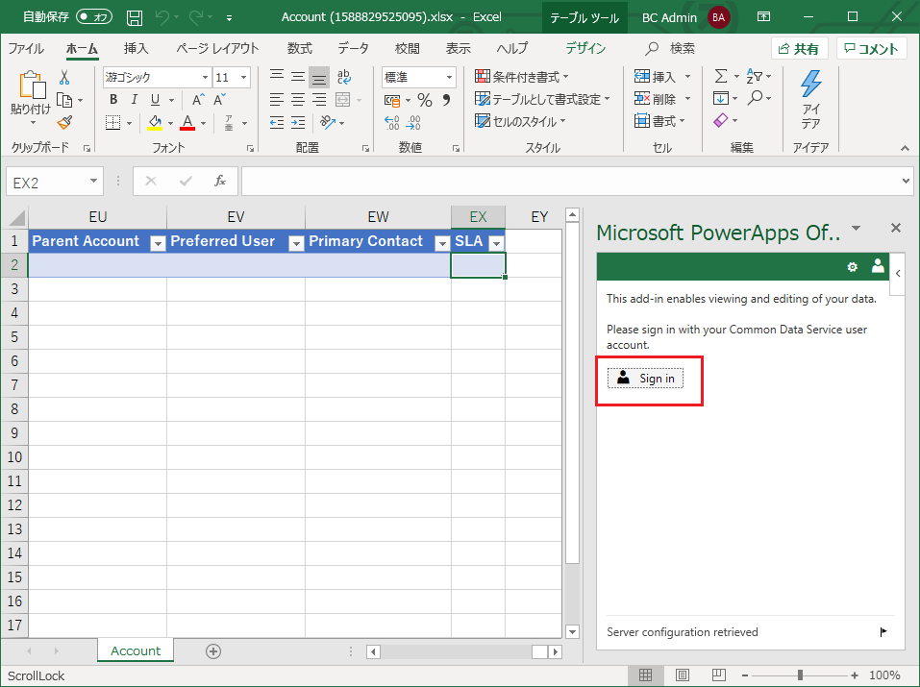The height and width of the screenshot is (687, 920).
Task: Click the Cut scissors icon
Action: [64, 77]
